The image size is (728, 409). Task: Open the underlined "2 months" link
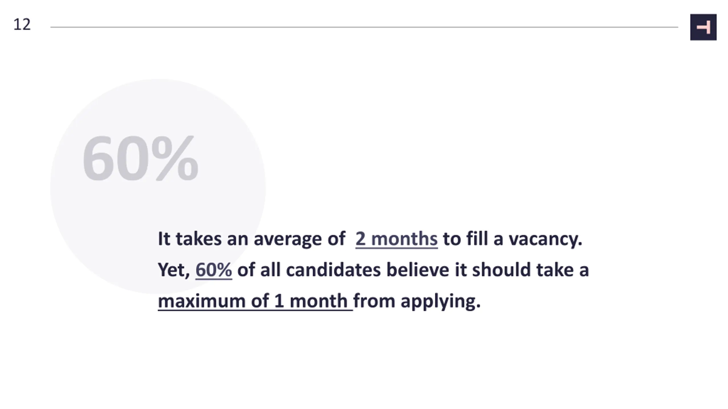coord(396,239)
